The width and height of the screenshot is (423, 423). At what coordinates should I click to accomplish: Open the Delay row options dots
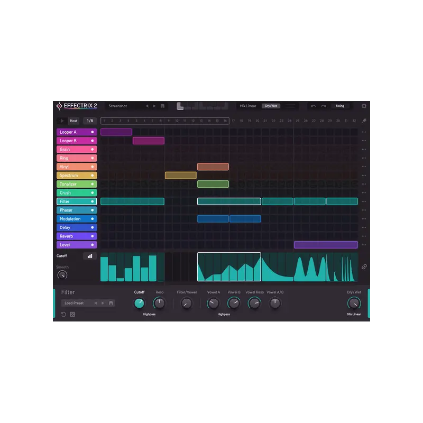364,228
